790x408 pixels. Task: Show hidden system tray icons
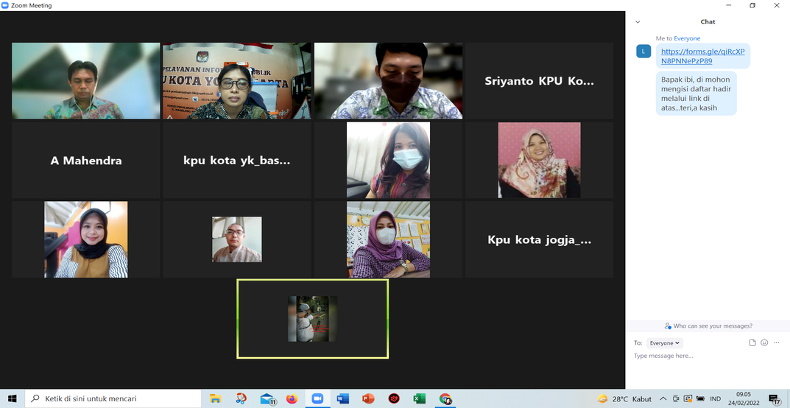point(663,398)
